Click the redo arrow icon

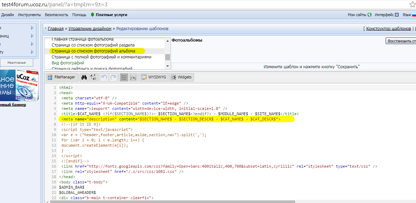tap(113, 77)
